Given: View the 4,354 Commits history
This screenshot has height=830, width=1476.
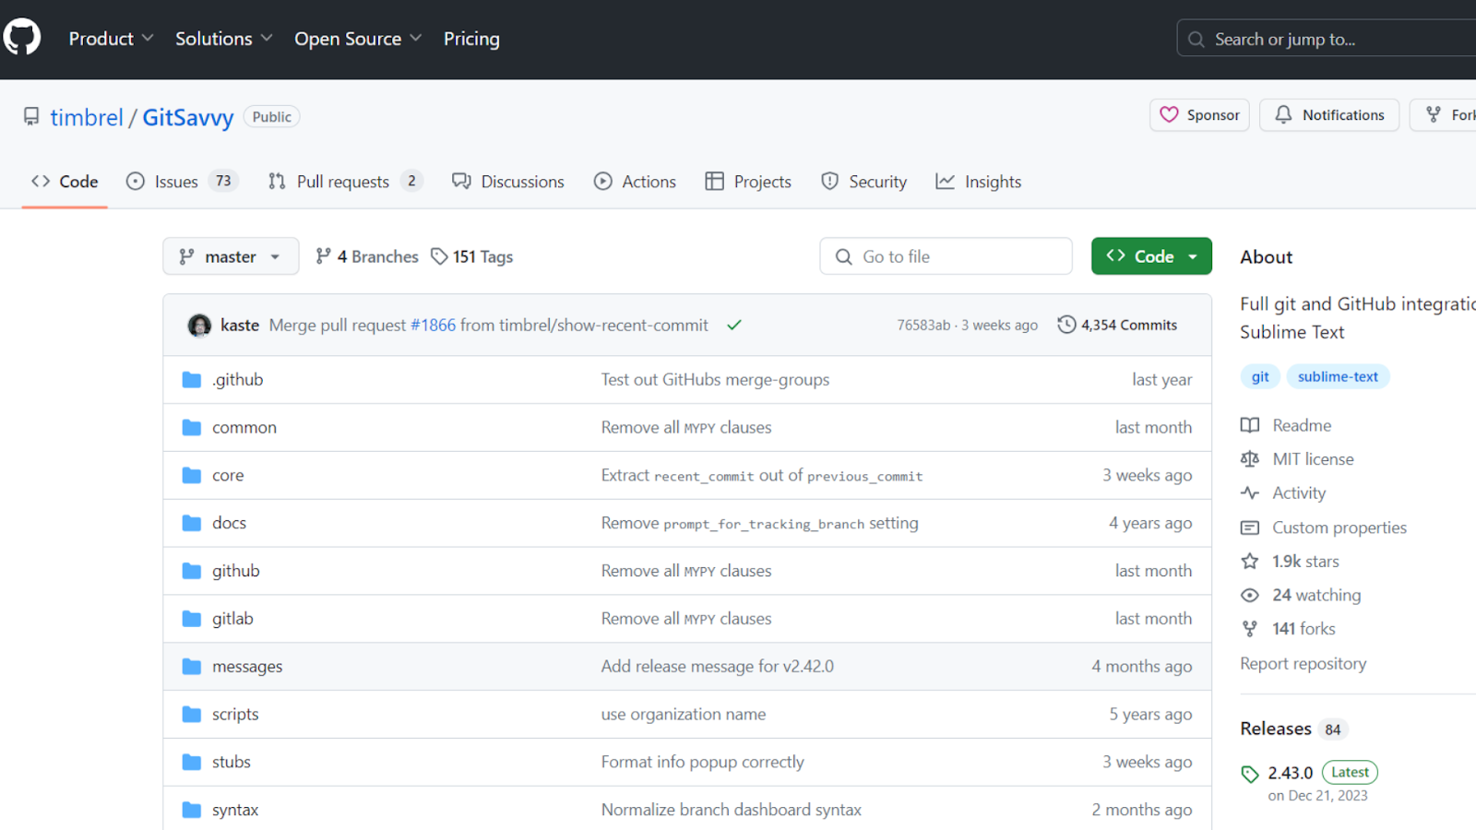Looking at the screenshot, I should coord(1117,325).
